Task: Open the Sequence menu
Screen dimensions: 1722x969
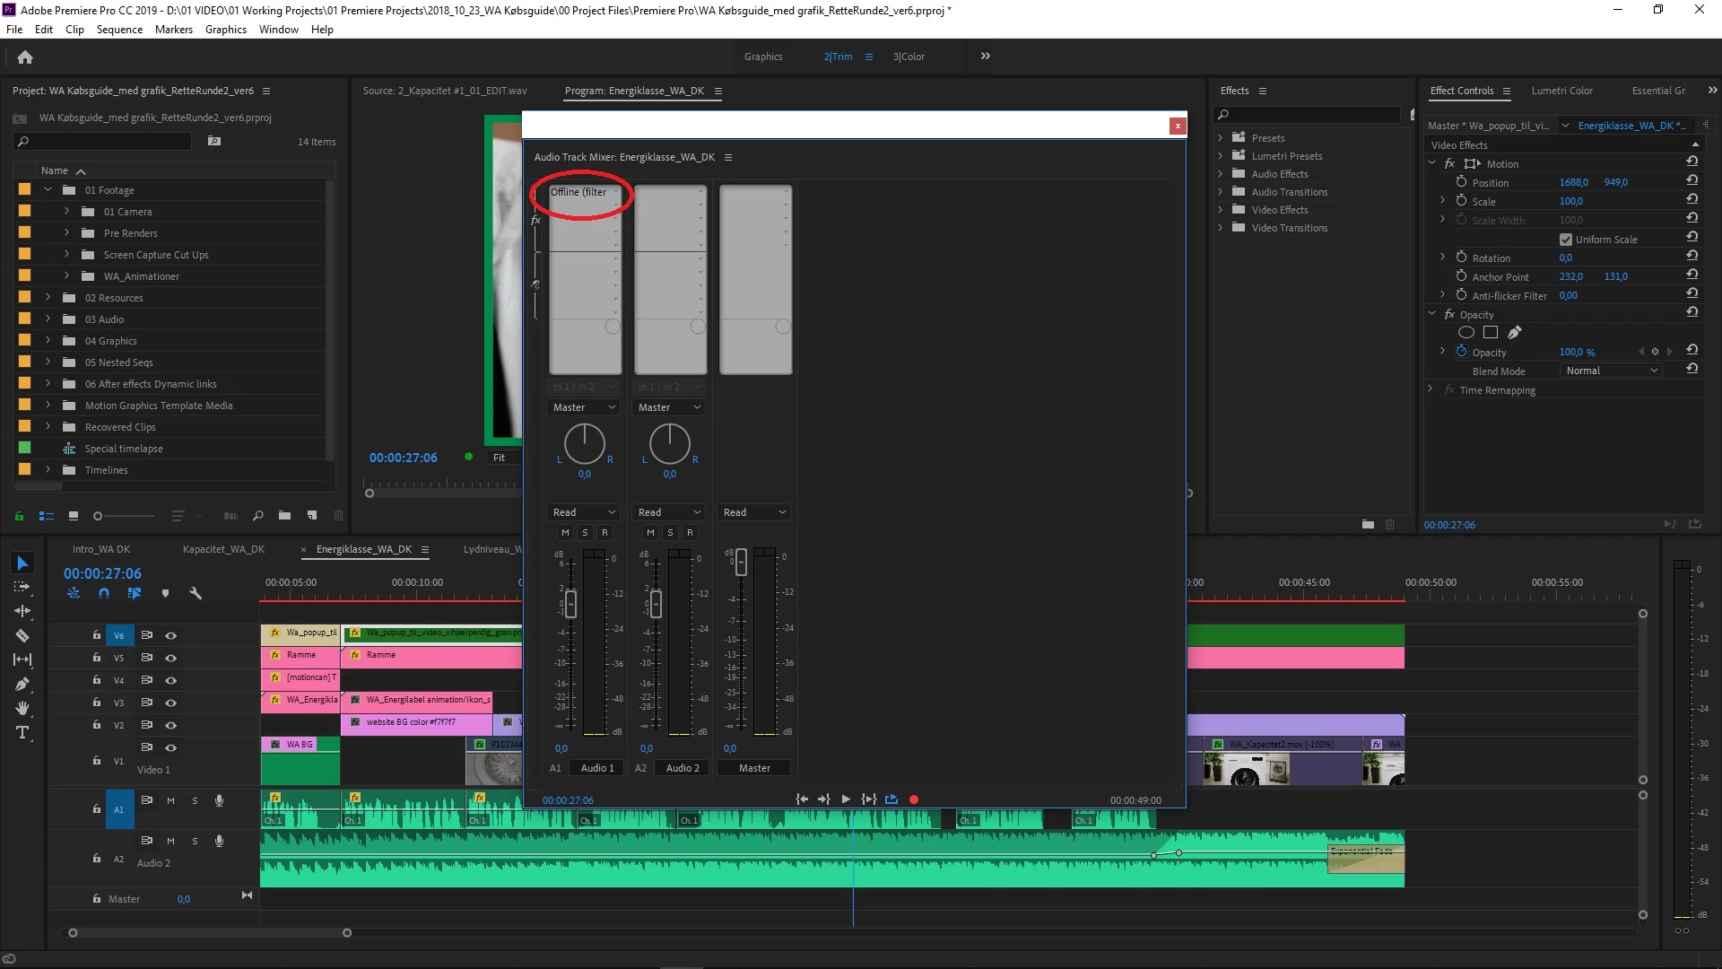Action: pyautogui.click(x=119, y=29)
